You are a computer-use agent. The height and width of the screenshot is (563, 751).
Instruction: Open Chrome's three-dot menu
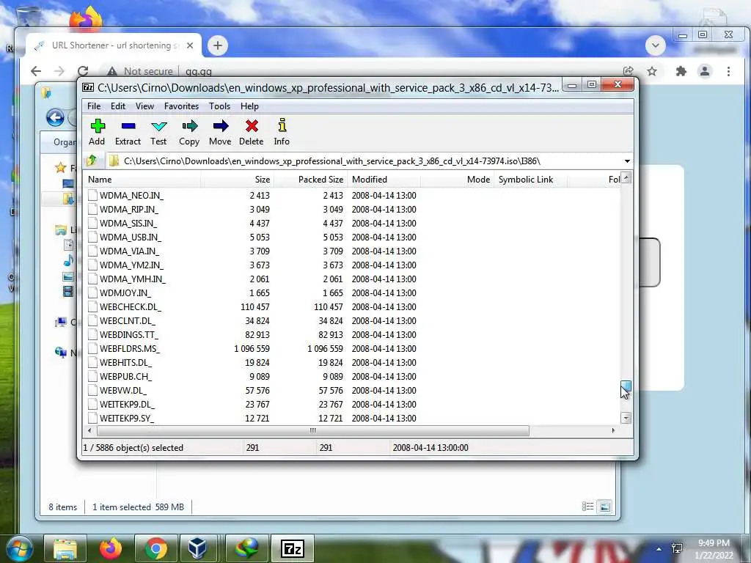728,71
